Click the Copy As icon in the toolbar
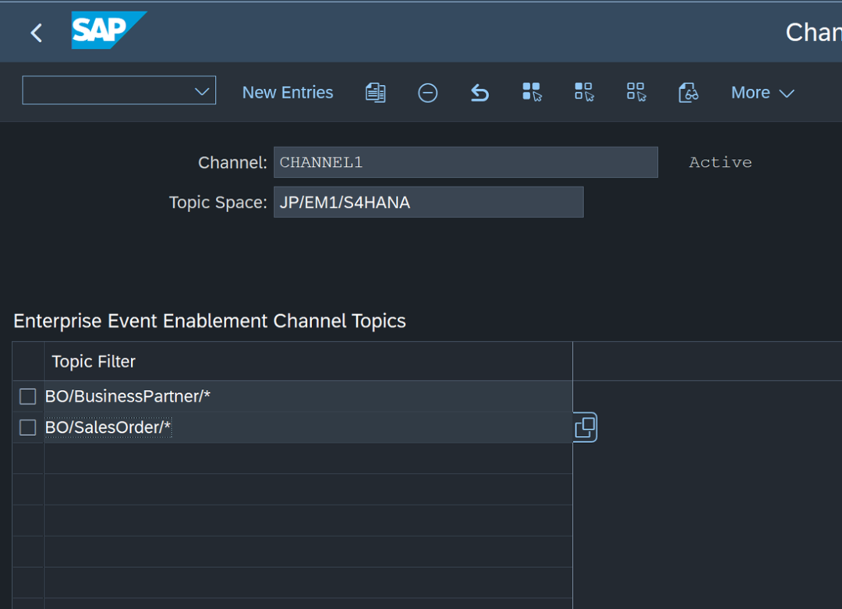The image size is (842, 609). click(375, 93)
